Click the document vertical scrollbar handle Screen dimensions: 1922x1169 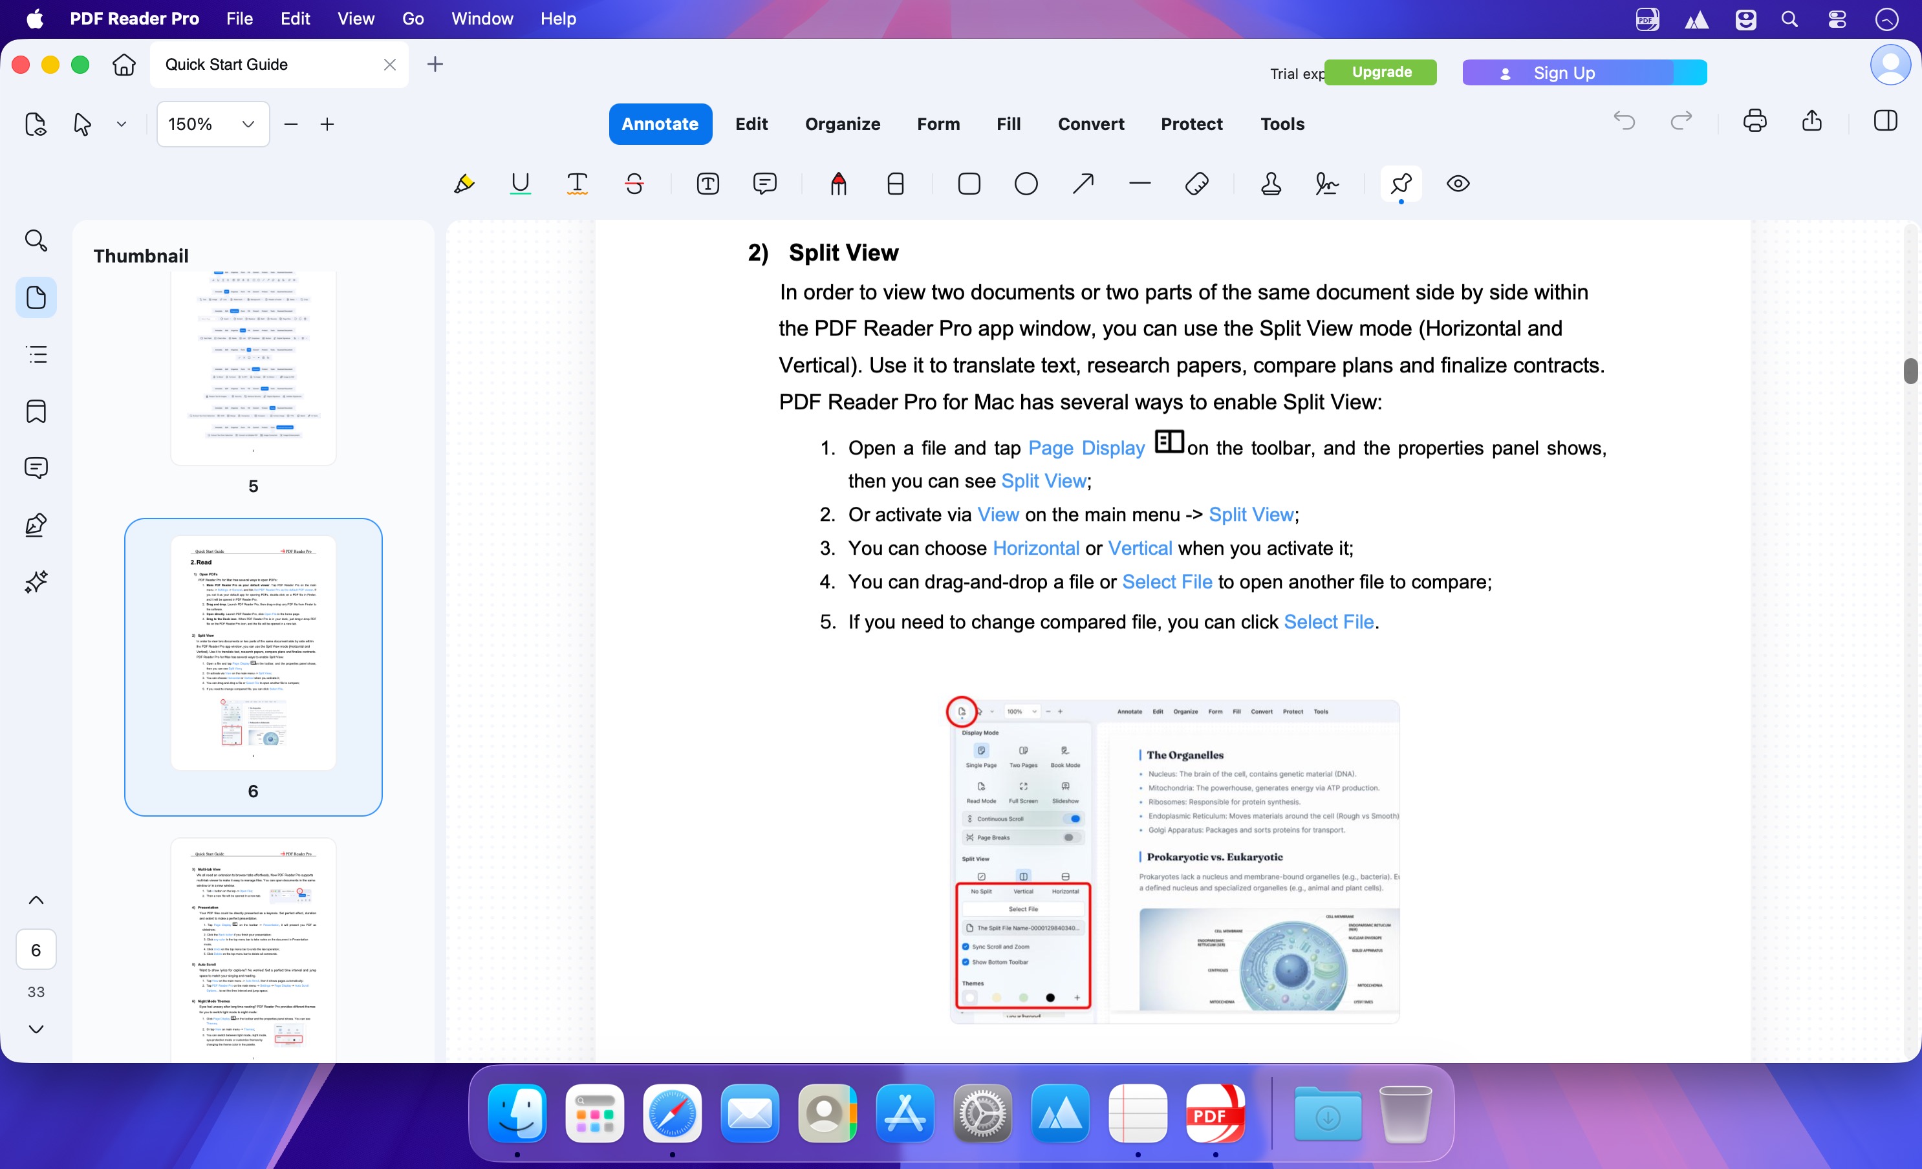pos(1910,370)
